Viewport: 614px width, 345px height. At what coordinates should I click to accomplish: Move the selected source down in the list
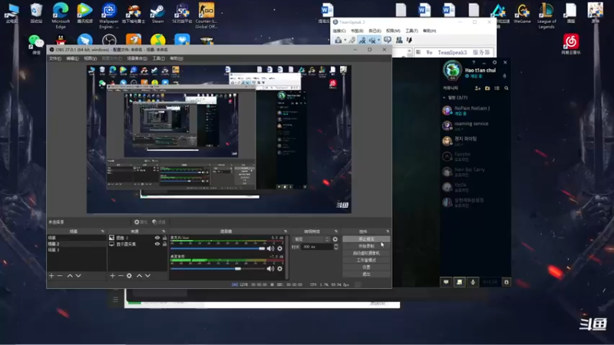coord(147,276)
